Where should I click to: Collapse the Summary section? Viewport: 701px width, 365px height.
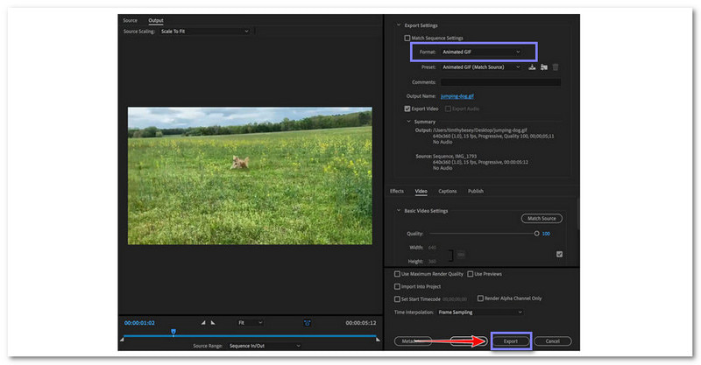408,122
